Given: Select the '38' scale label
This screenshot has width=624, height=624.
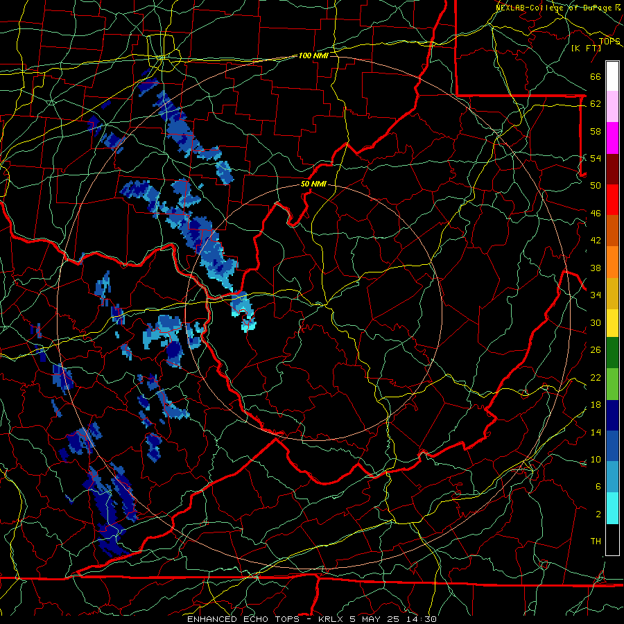Looking at the screenshot, I should pos(596,268).
